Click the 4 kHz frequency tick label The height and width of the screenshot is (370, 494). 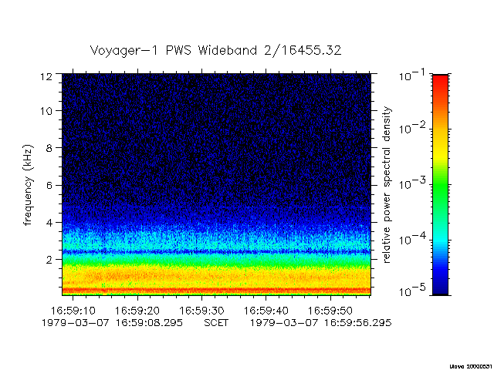49,223
